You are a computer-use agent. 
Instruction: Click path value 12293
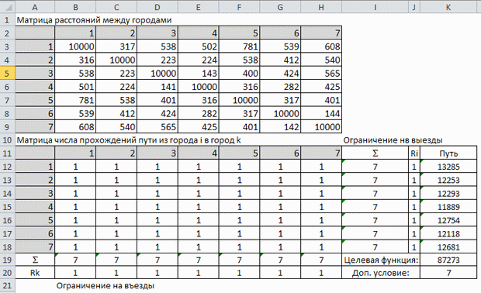(448, 194)
